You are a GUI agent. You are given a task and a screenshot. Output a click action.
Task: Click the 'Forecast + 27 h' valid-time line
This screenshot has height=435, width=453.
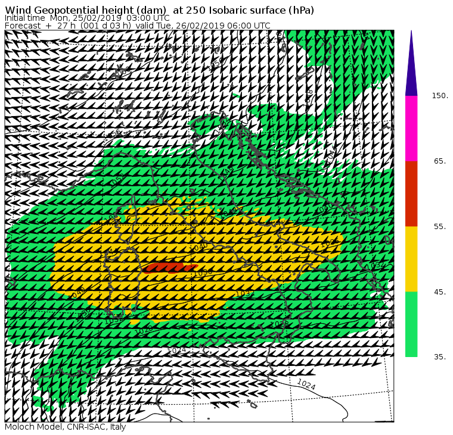[138, 26]
